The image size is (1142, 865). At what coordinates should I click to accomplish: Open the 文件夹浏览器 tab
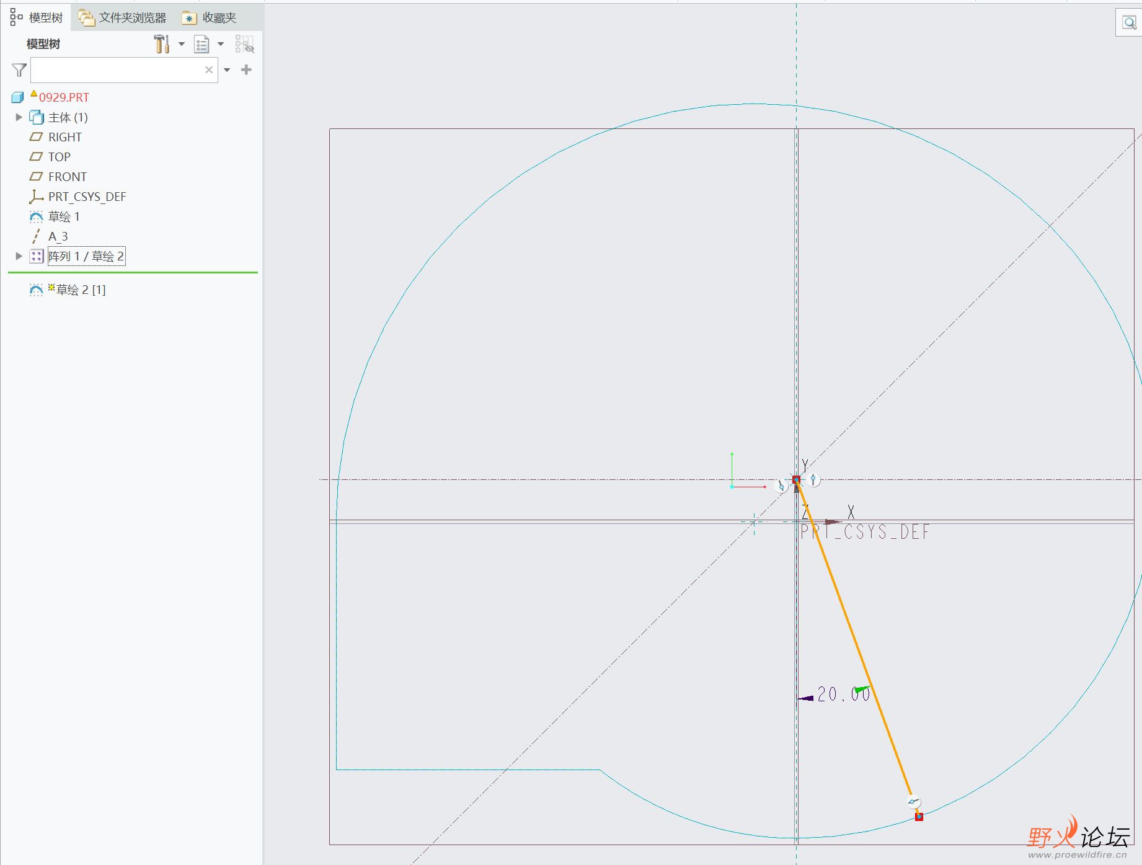point(123,17)
